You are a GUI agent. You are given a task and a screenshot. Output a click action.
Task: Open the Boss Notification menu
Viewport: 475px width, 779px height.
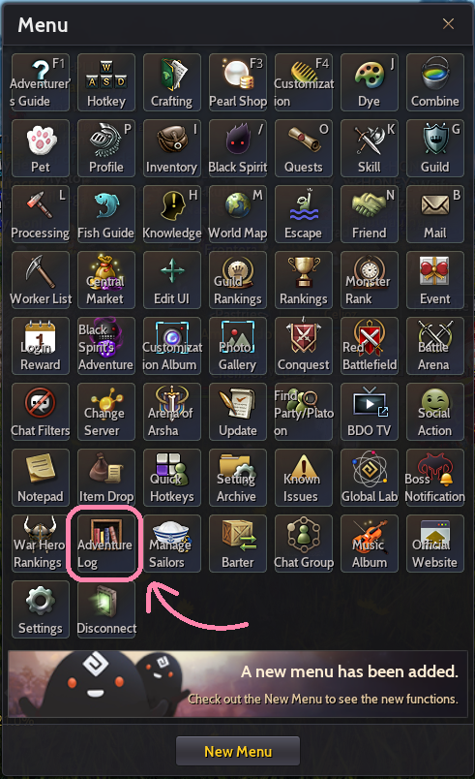click(434, 478)
